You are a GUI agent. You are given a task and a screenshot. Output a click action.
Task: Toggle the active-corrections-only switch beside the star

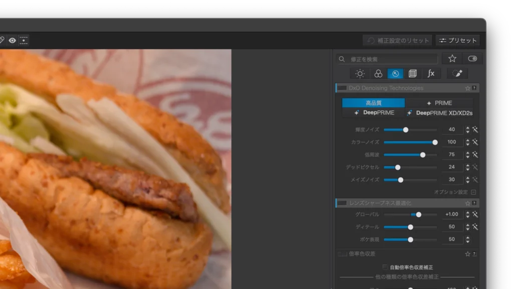(472, 59)
